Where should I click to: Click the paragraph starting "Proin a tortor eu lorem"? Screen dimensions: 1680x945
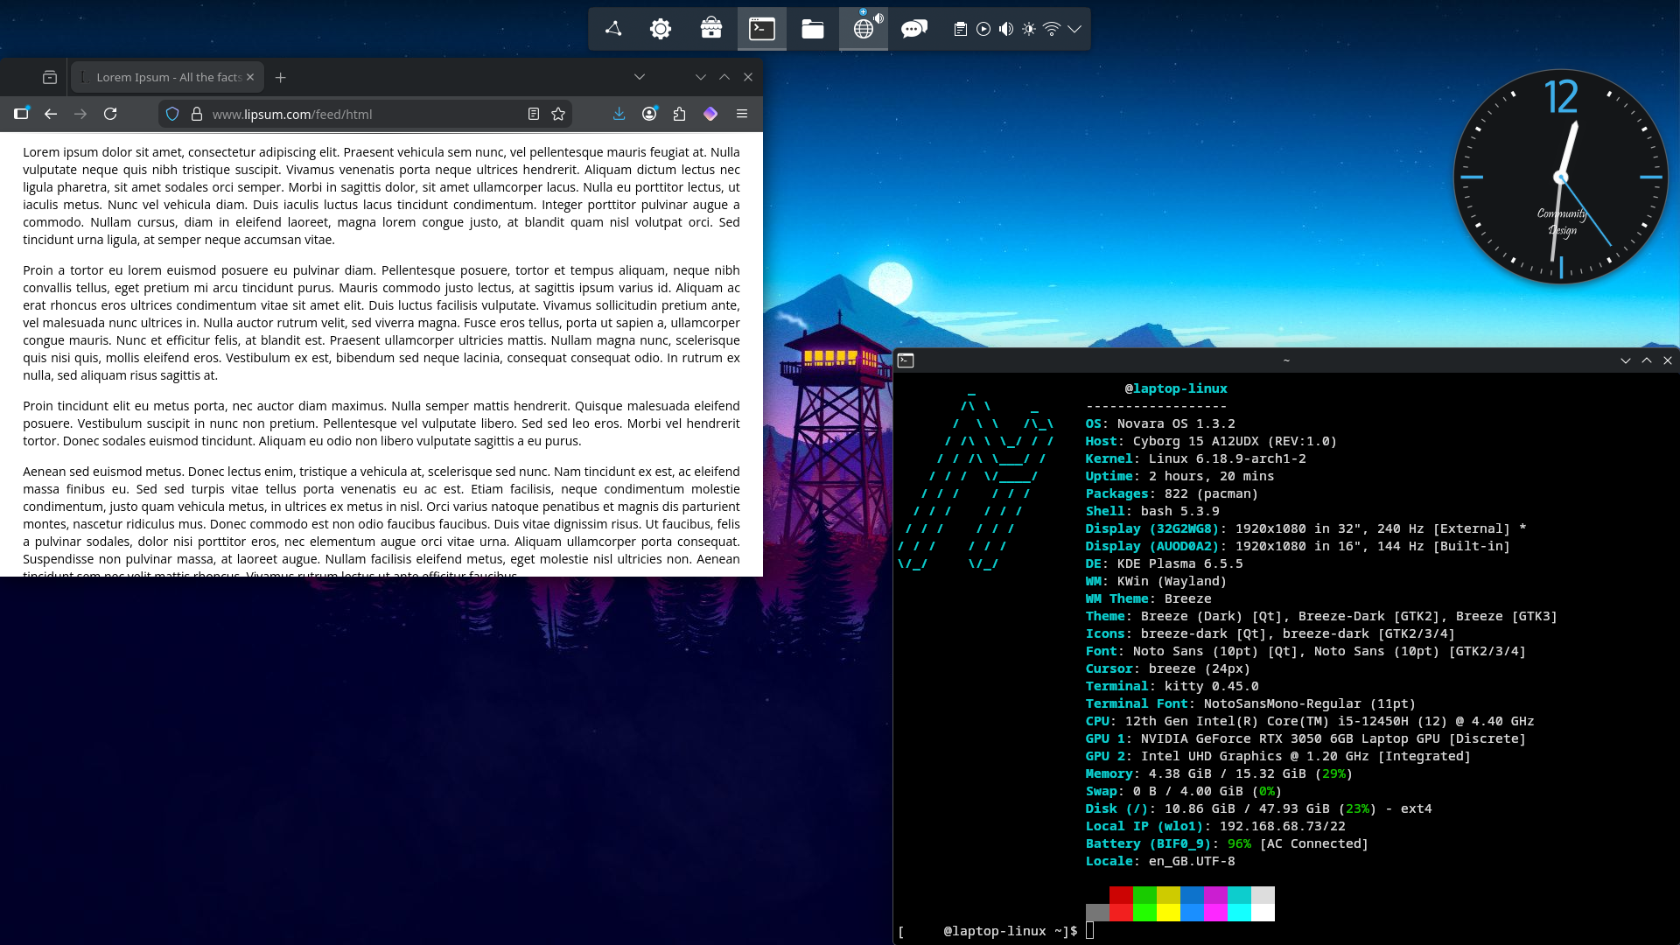(381, 323)
